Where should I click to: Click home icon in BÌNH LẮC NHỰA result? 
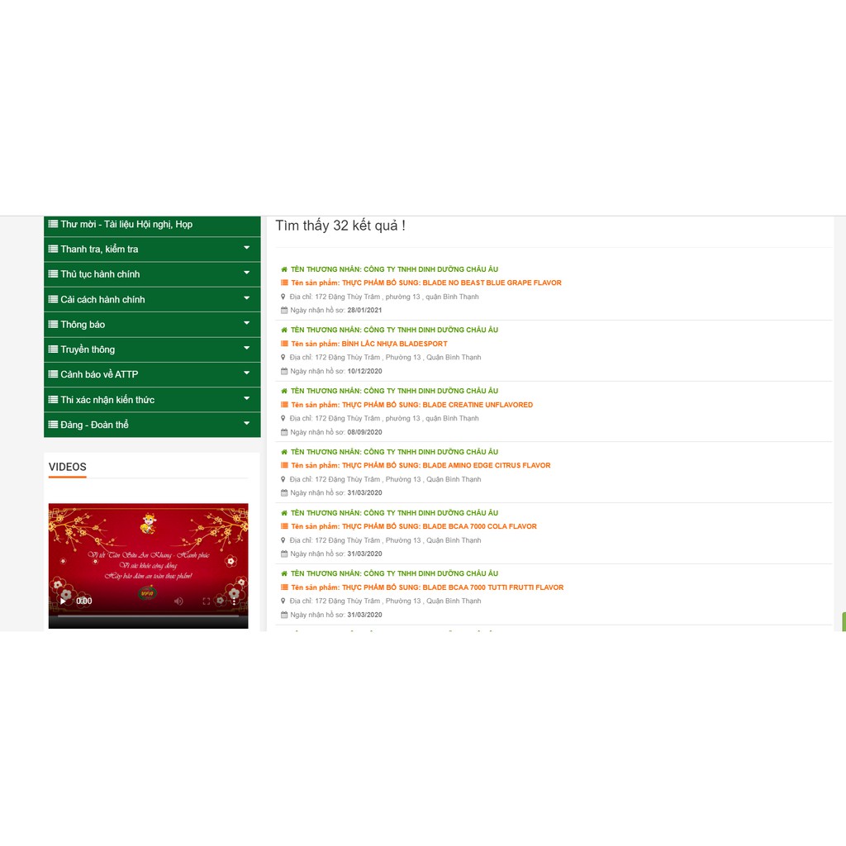coord(284,330)
